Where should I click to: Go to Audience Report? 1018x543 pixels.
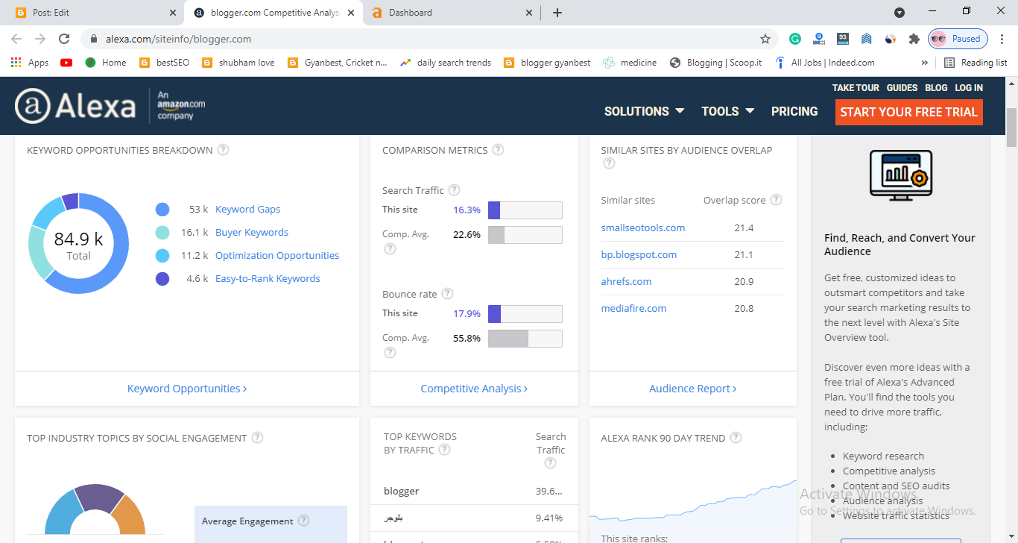[x=693, y=389]
